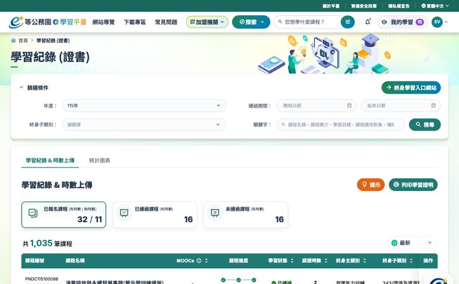Open the 繁體中文 language dropdown
This screenshot has height=284, width=459.
pos(435,6)
